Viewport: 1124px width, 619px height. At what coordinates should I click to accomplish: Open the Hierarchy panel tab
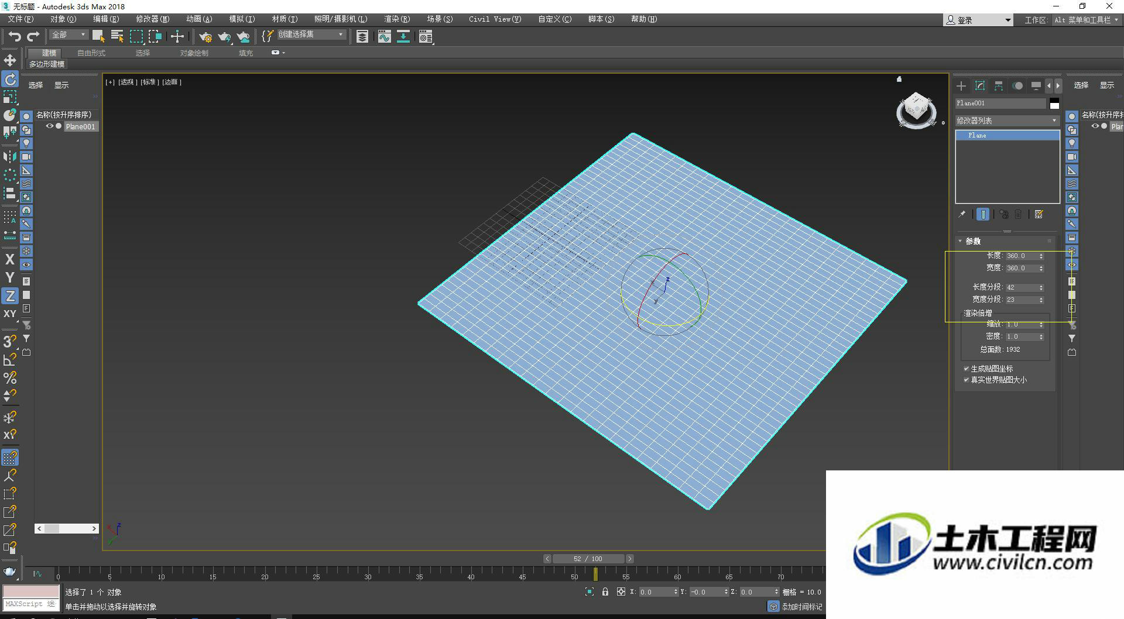[999, 86]
